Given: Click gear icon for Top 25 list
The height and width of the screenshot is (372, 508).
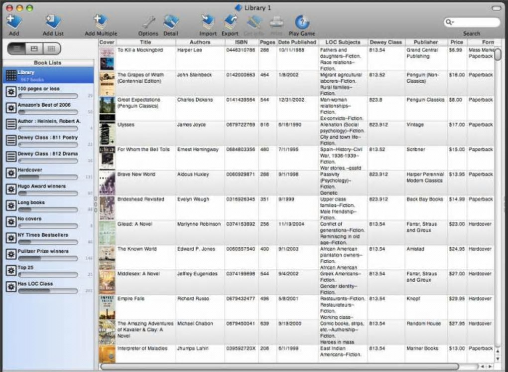Looking at the screenshot, I should (11, 270).
